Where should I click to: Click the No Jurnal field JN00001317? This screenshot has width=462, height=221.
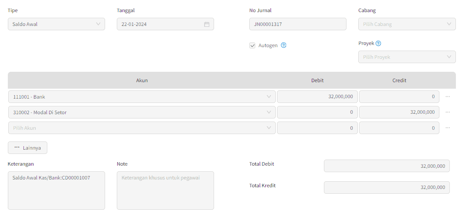[x=297, y=24]
